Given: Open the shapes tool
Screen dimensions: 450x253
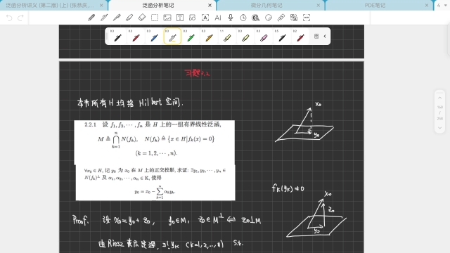Looking at the screenshot, I should (x=192, y=18).
